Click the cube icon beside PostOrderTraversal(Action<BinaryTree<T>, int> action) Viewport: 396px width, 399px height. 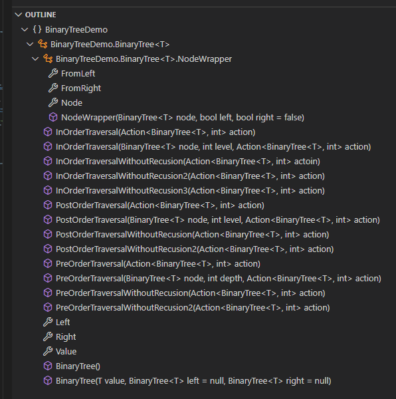pos(48,205)
